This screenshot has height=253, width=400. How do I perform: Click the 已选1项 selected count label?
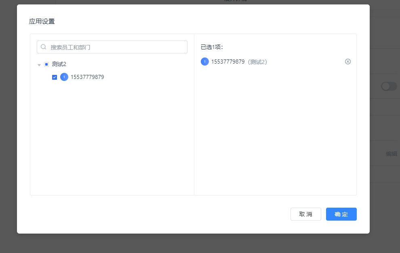pos(212,47)
